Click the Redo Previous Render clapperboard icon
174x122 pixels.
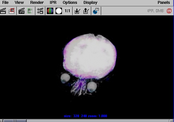coord(3,11)
